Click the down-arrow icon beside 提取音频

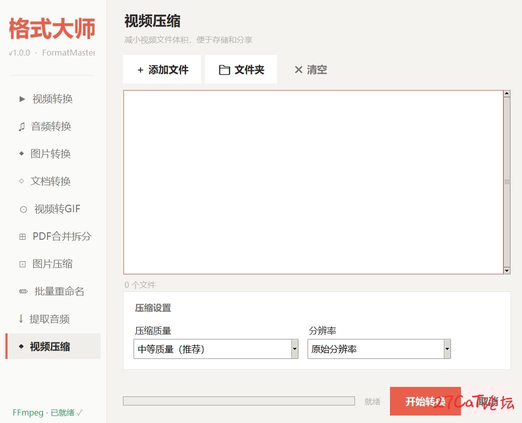click(21, 319)
